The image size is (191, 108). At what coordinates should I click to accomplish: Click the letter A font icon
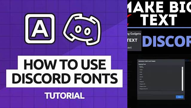(40, 28)
